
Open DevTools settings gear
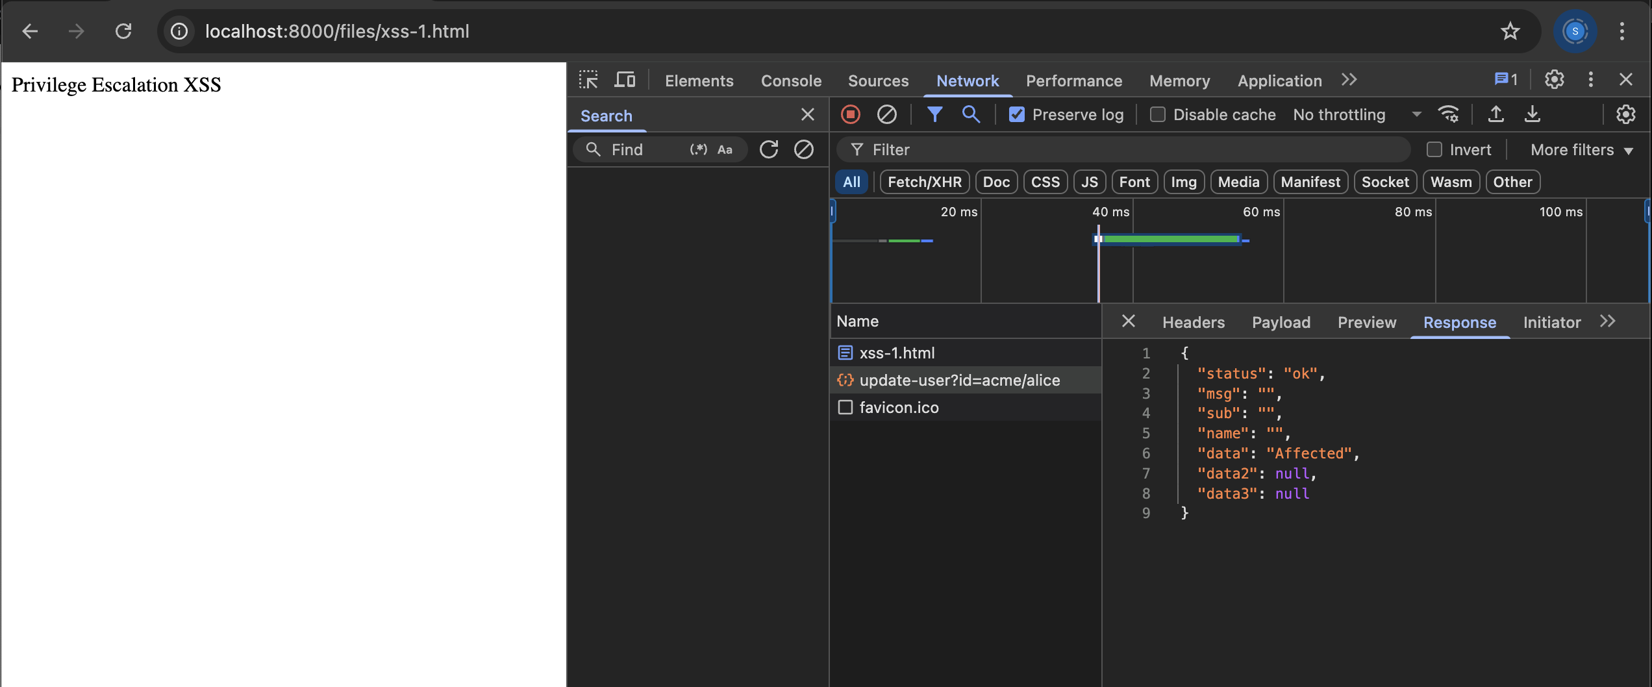1554,79
